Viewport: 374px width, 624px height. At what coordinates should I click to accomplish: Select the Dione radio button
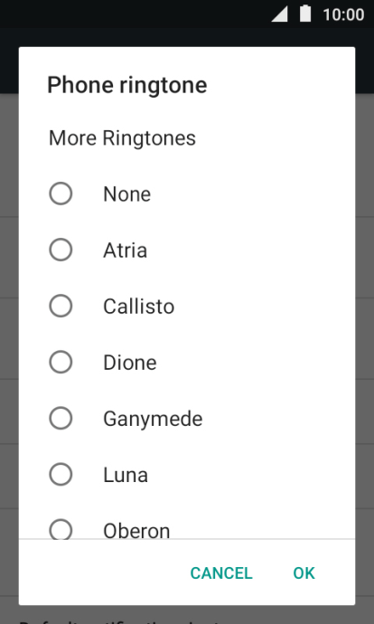click(61, 362)
